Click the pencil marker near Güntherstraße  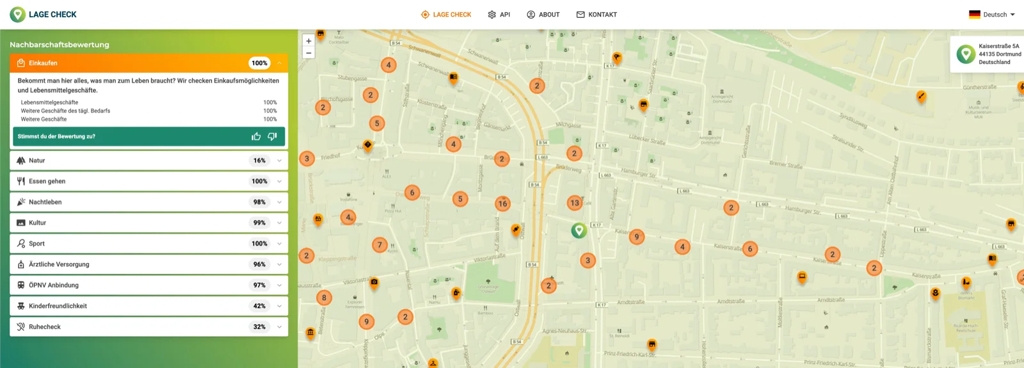click(x=921, y=97)
